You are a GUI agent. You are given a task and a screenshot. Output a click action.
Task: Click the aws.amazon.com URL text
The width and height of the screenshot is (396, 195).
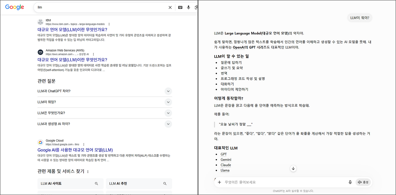pos(67,54)
